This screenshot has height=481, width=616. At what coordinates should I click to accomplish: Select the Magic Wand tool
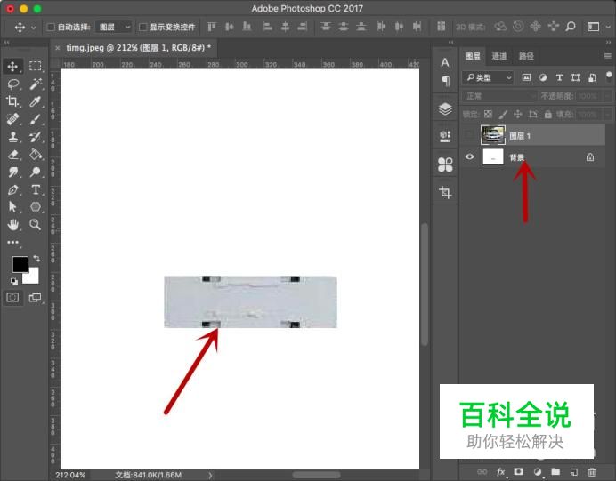pos(36,84)
